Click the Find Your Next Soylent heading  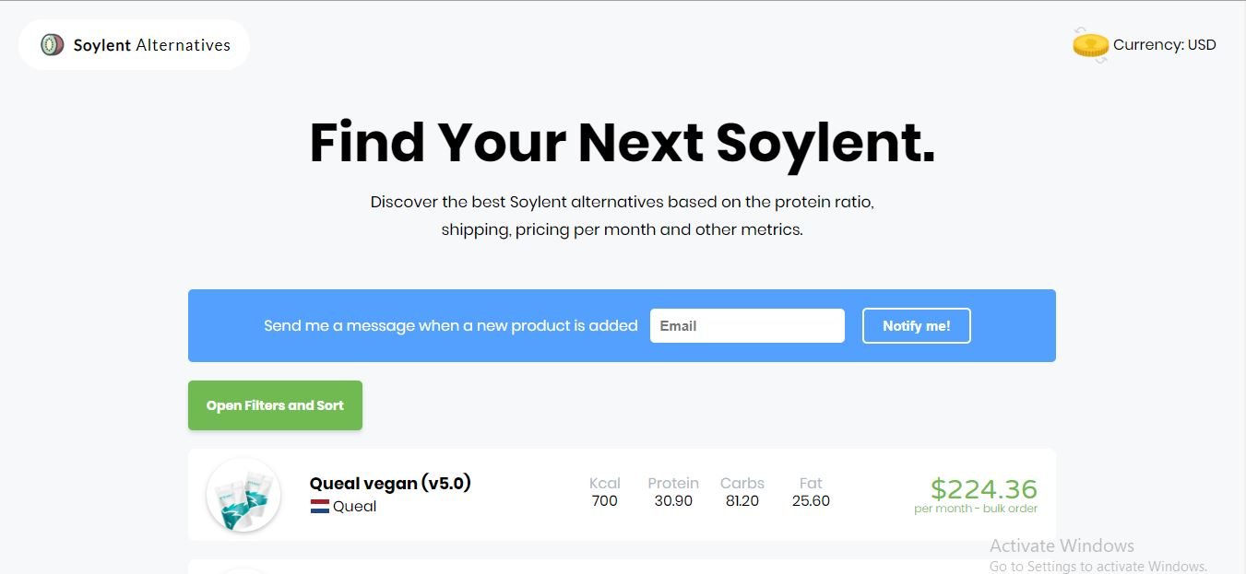[623, 142]
